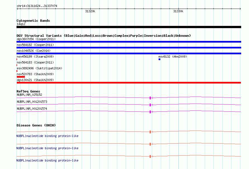Click orange exon on third OMIM gene line
Viewport: 249px width, 169px height.
click(150, 156)
